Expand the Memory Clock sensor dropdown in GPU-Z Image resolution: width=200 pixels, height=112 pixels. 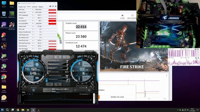click(x=33, y=12)
